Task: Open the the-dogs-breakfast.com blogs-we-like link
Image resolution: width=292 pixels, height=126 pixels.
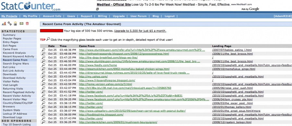Action: [x=108, y=58]
